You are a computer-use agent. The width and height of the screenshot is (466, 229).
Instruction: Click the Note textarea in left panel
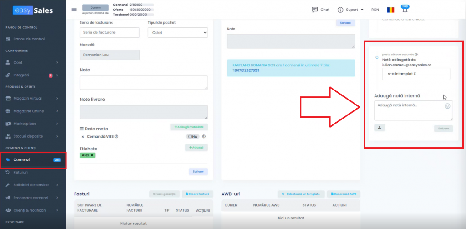143,82
